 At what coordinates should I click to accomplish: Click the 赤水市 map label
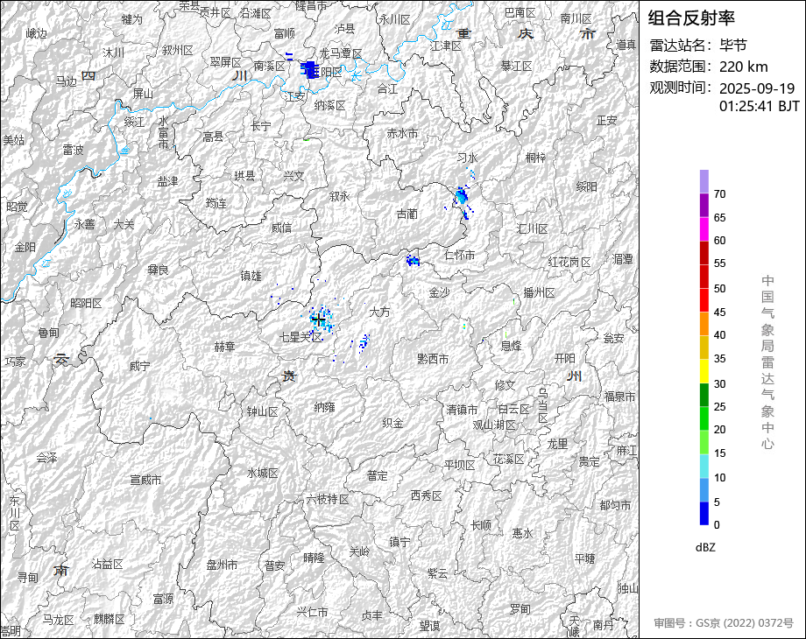click(x=402, y=133)
